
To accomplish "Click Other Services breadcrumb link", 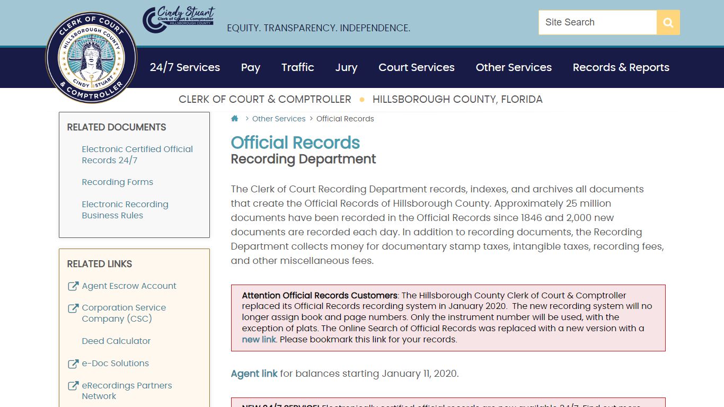I will coord(279,119).
